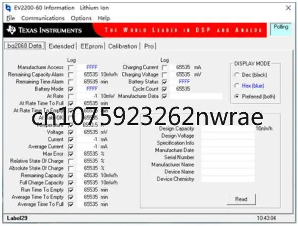Click the Device Chemistry field
The image size is (298, 226).
228,179
